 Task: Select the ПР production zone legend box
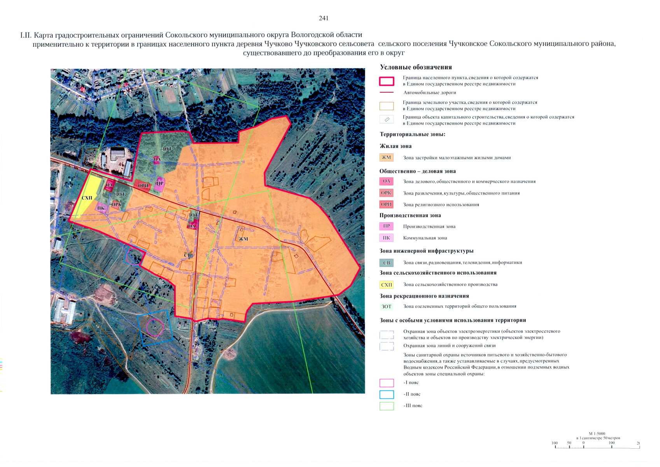click(x=386, y=226)
